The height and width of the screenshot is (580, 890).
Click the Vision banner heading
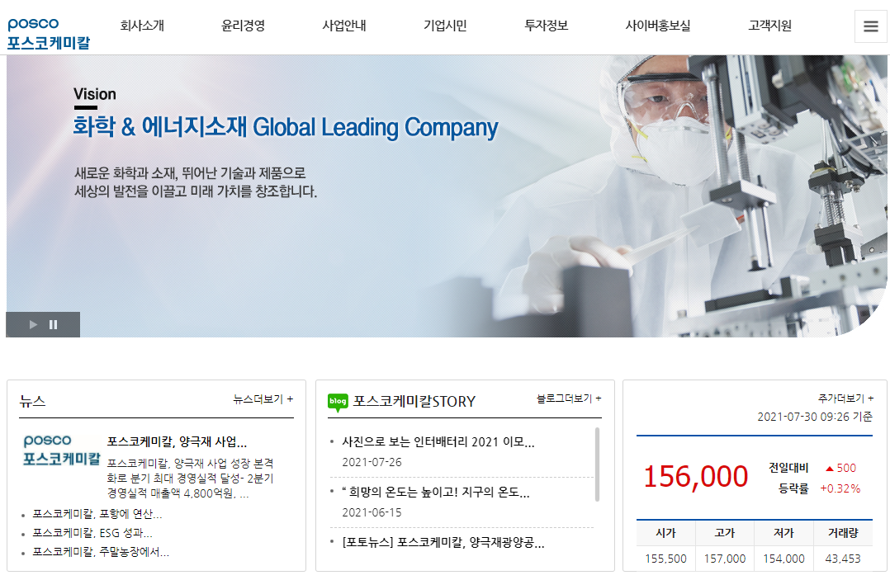coord(95,94)
